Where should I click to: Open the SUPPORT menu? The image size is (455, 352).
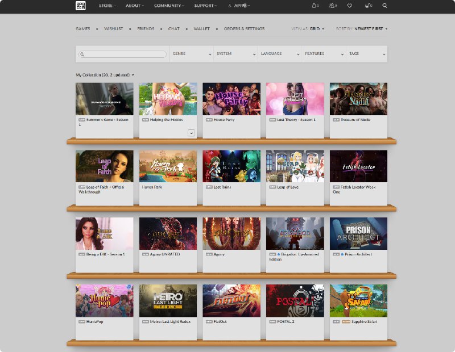click(x=205, y=6)
